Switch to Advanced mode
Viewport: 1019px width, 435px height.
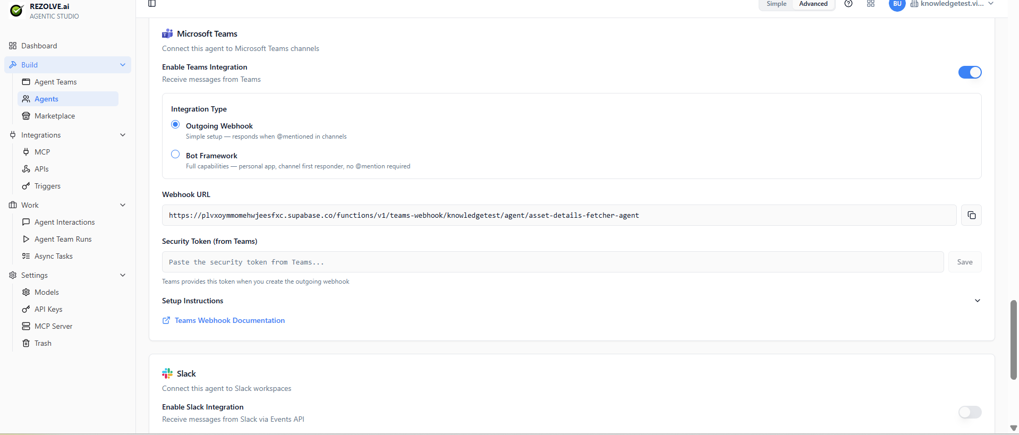click(x=813, y=4)
